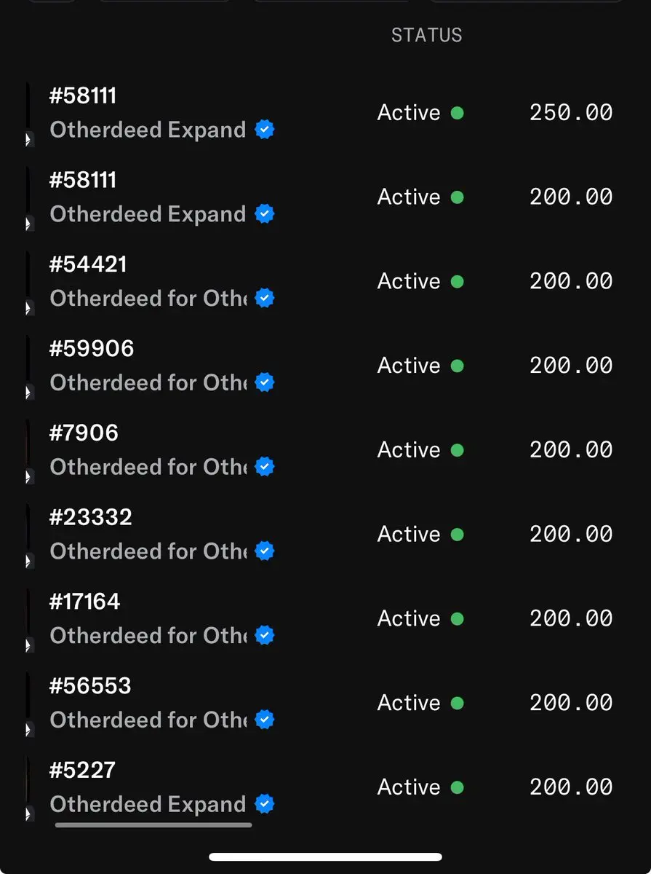The height and width of the screenshot is (874, 651).
Task: Tap the home indicator bar at bottom
Action: pyautogui.click(x=325, y=857)
